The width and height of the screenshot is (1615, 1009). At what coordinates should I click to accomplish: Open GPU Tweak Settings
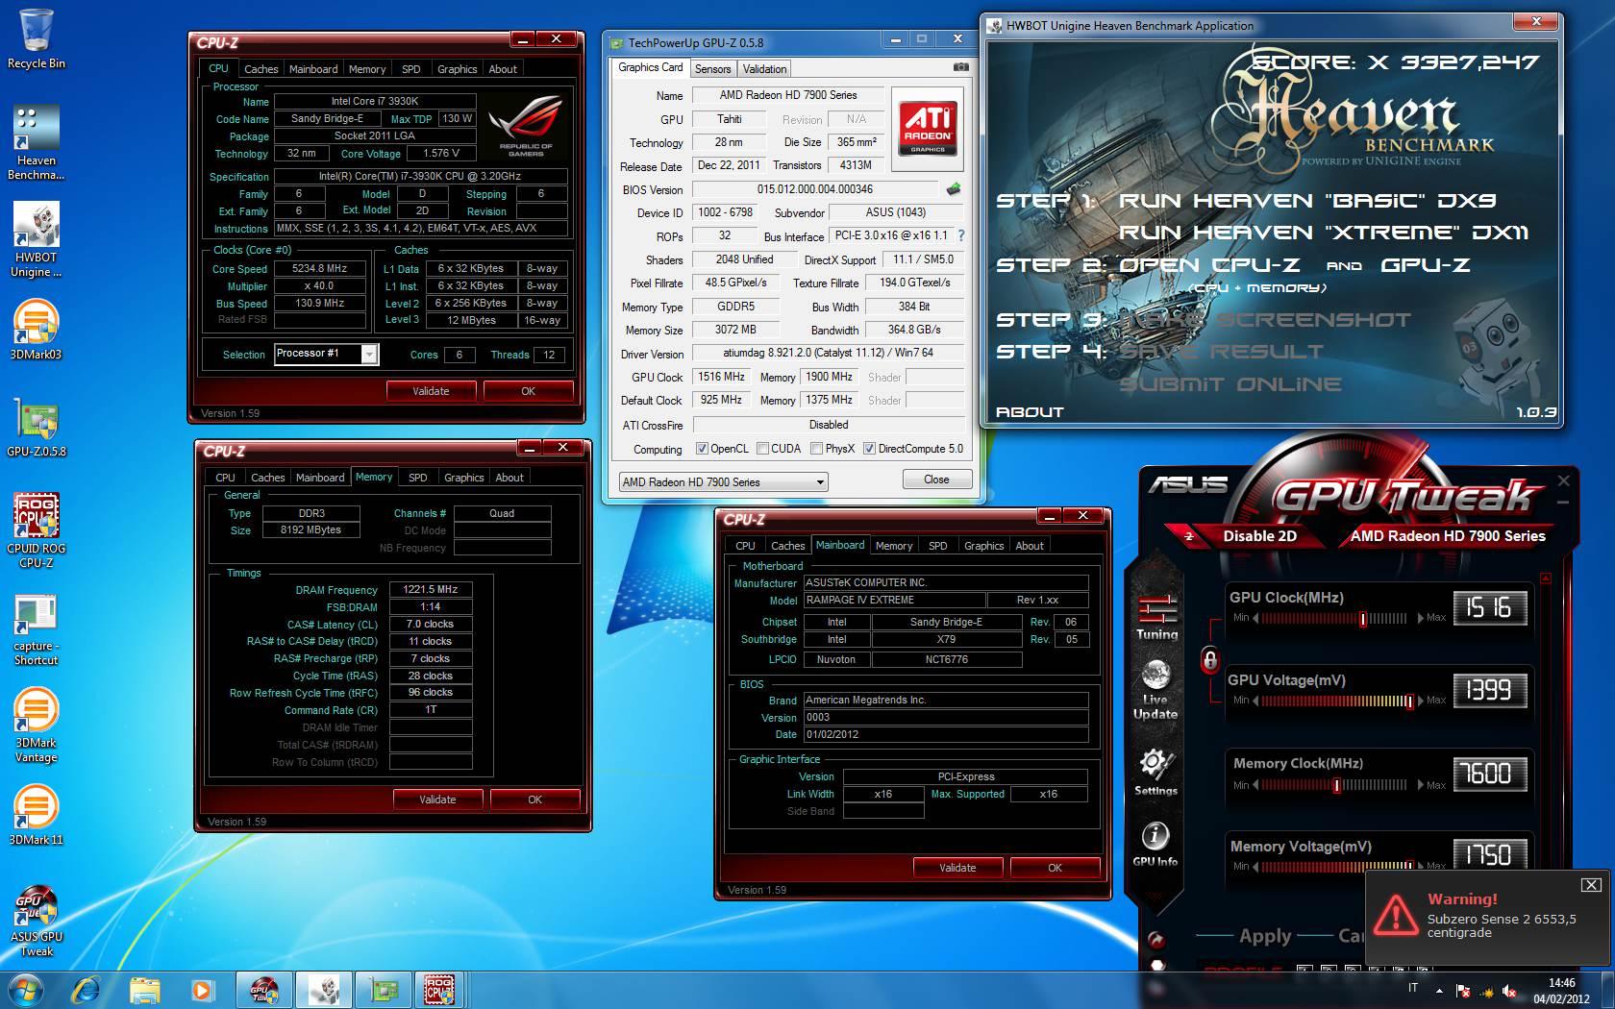(x=1155, y=773)
